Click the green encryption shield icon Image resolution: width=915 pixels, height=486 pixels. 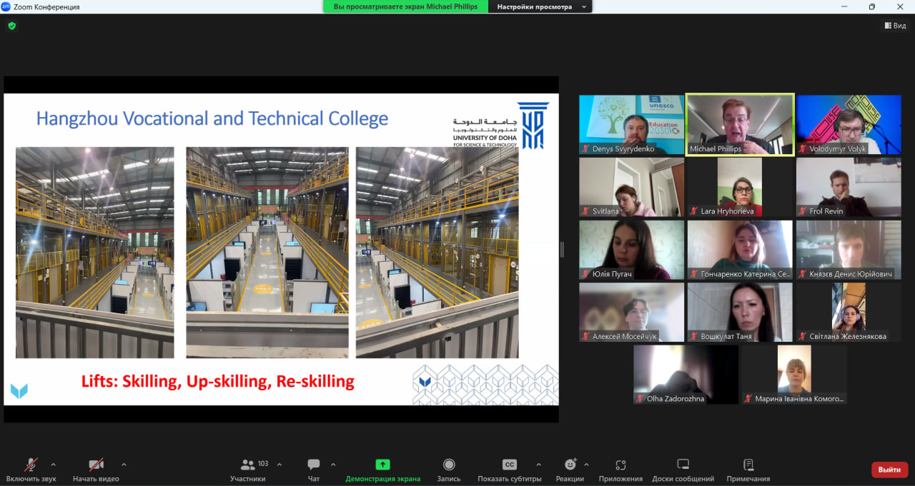tap(11, 26)
